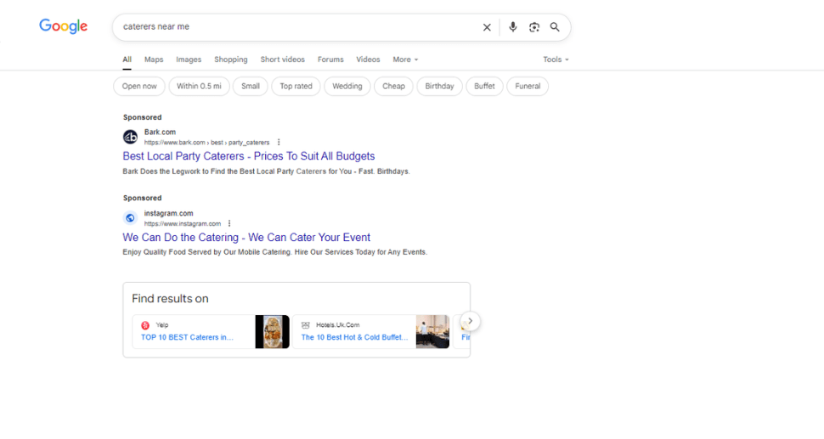The width and height of the screenshot is (824, 439).
Task: Apply the Buffet filter chip
Action: click(484, 86)
